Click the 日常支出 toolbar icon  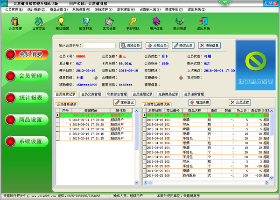pos(39,23)
